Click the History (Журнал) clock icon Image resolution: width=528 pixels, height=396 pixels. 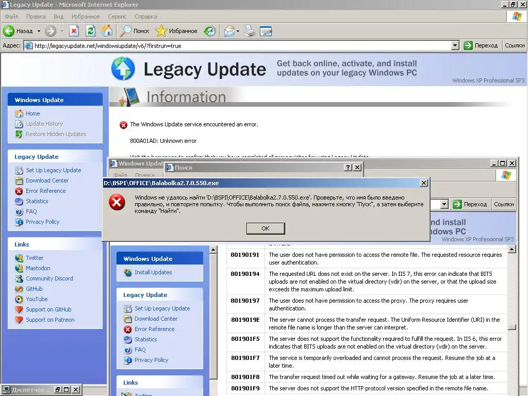(x=210, y=31)
